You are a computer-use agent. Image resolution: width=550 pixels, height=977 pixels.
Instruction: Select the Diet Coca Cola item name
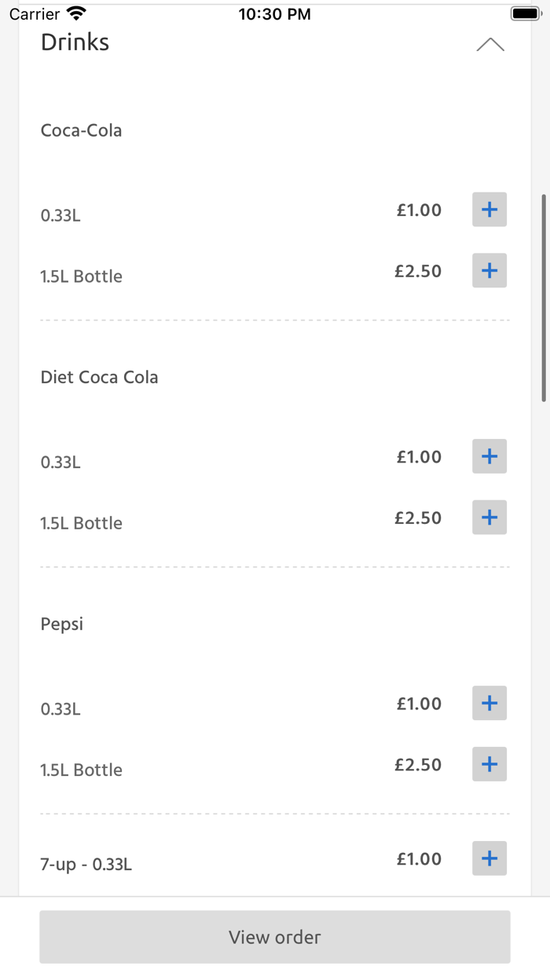tap(99, 377)
